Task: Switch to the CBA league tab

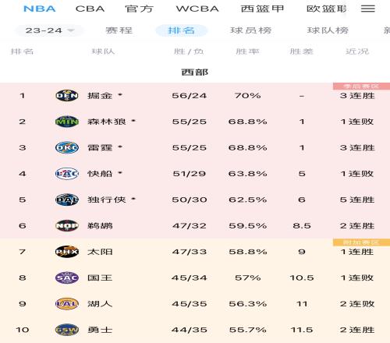Action: [x=90, y=9]
